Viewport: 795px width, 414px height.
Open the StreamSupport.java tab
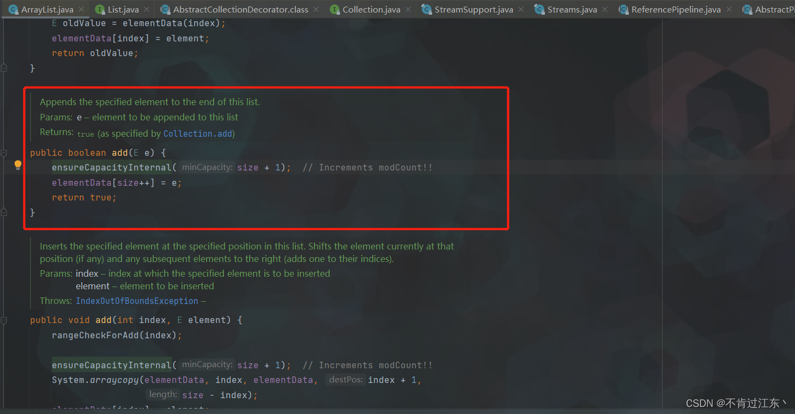click(x=473, y=9)
